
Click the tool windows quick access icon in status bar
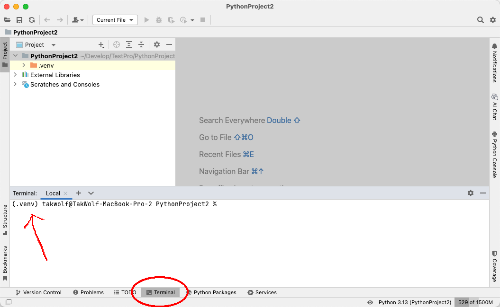click(9, 302)
